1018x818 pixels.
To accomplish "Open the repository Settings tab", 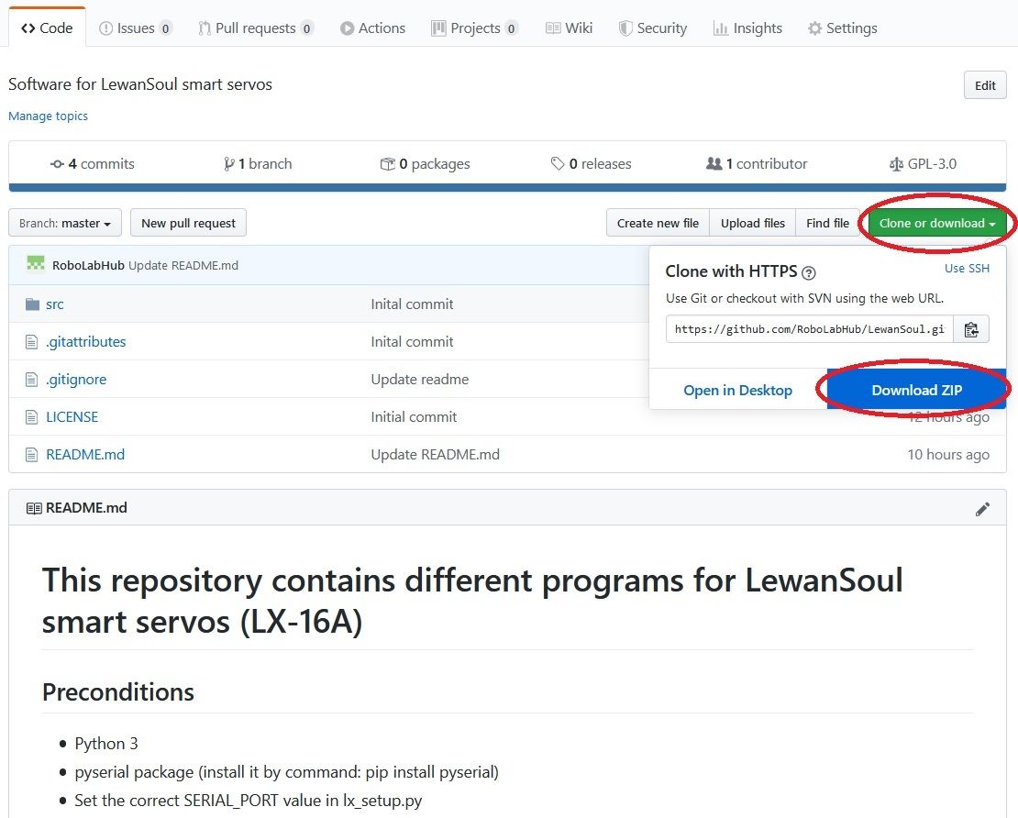I will 842,28.
